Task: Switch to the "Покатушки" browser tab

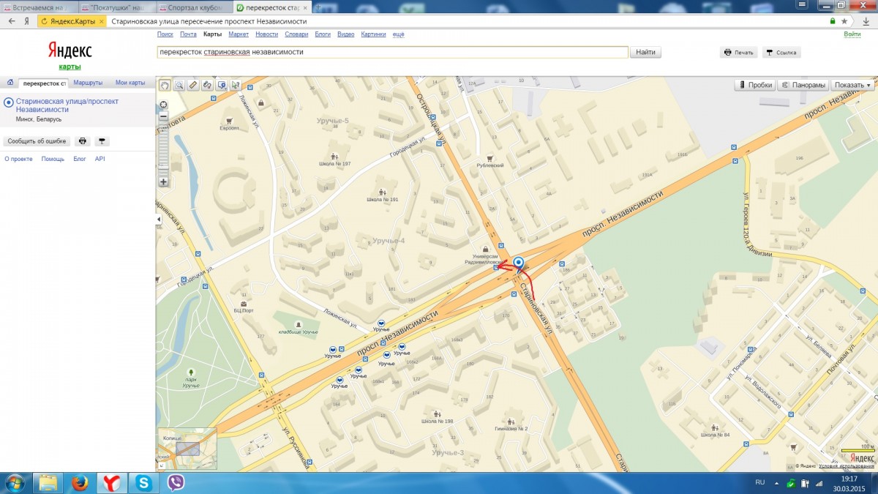Action: coord(117,7)
